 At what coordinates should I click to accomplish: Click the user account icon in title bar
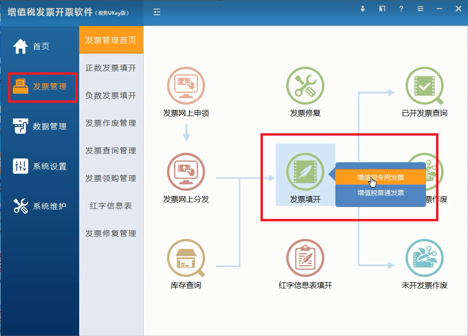[363, 9]
